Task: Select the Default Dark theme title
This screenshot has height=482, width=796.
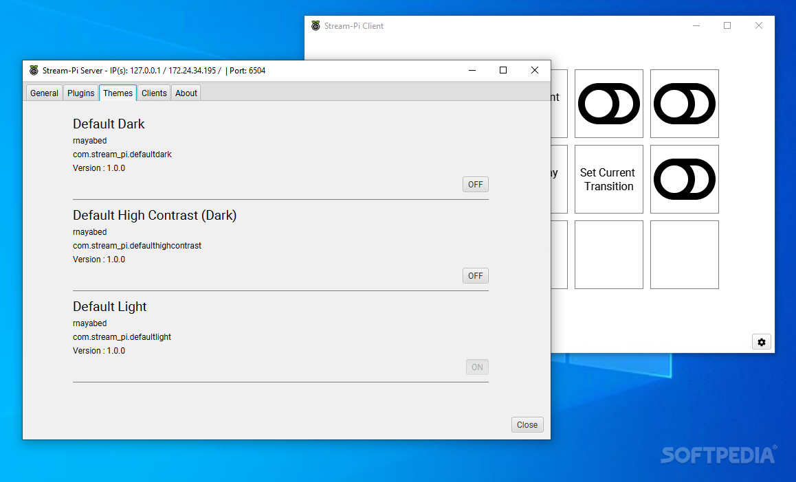Action: [109, 124]
